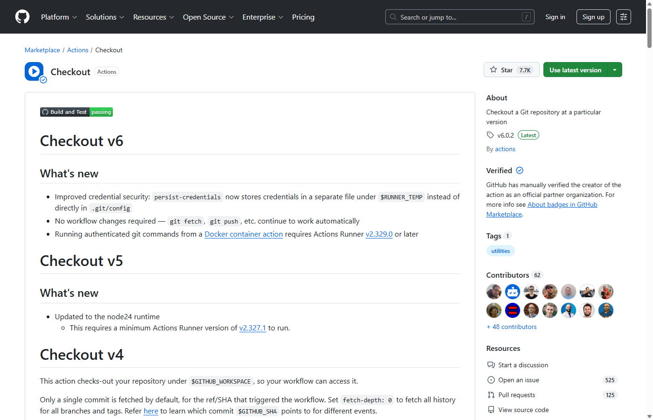View + 48 contributors link
The image size is (653, 420).
512,327
